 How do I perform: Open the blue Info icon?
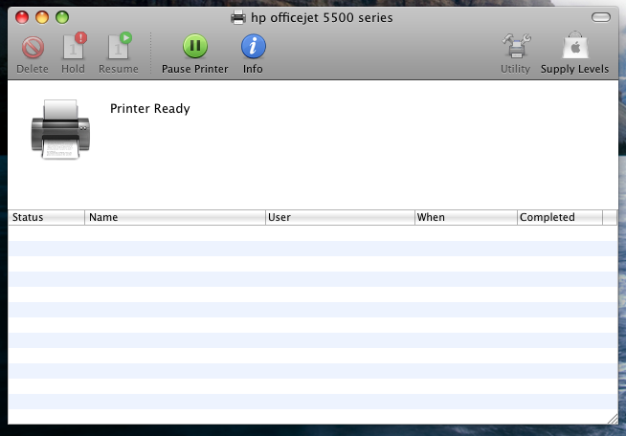tap(253, 46)
